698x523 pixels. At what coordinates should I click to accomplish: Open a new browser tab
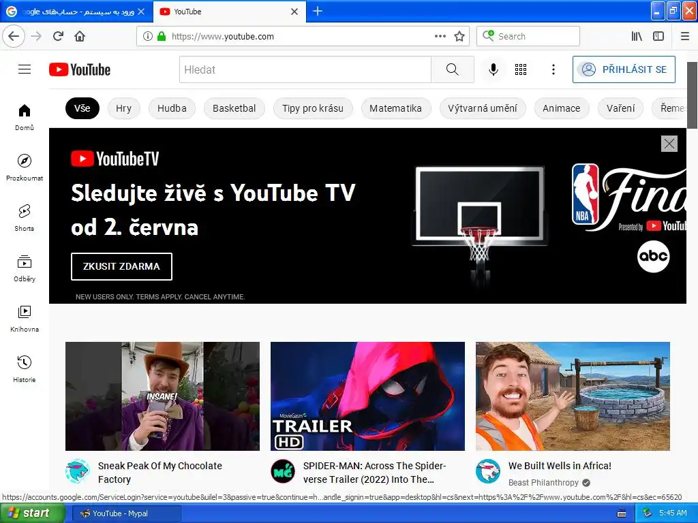click(318, 11)
